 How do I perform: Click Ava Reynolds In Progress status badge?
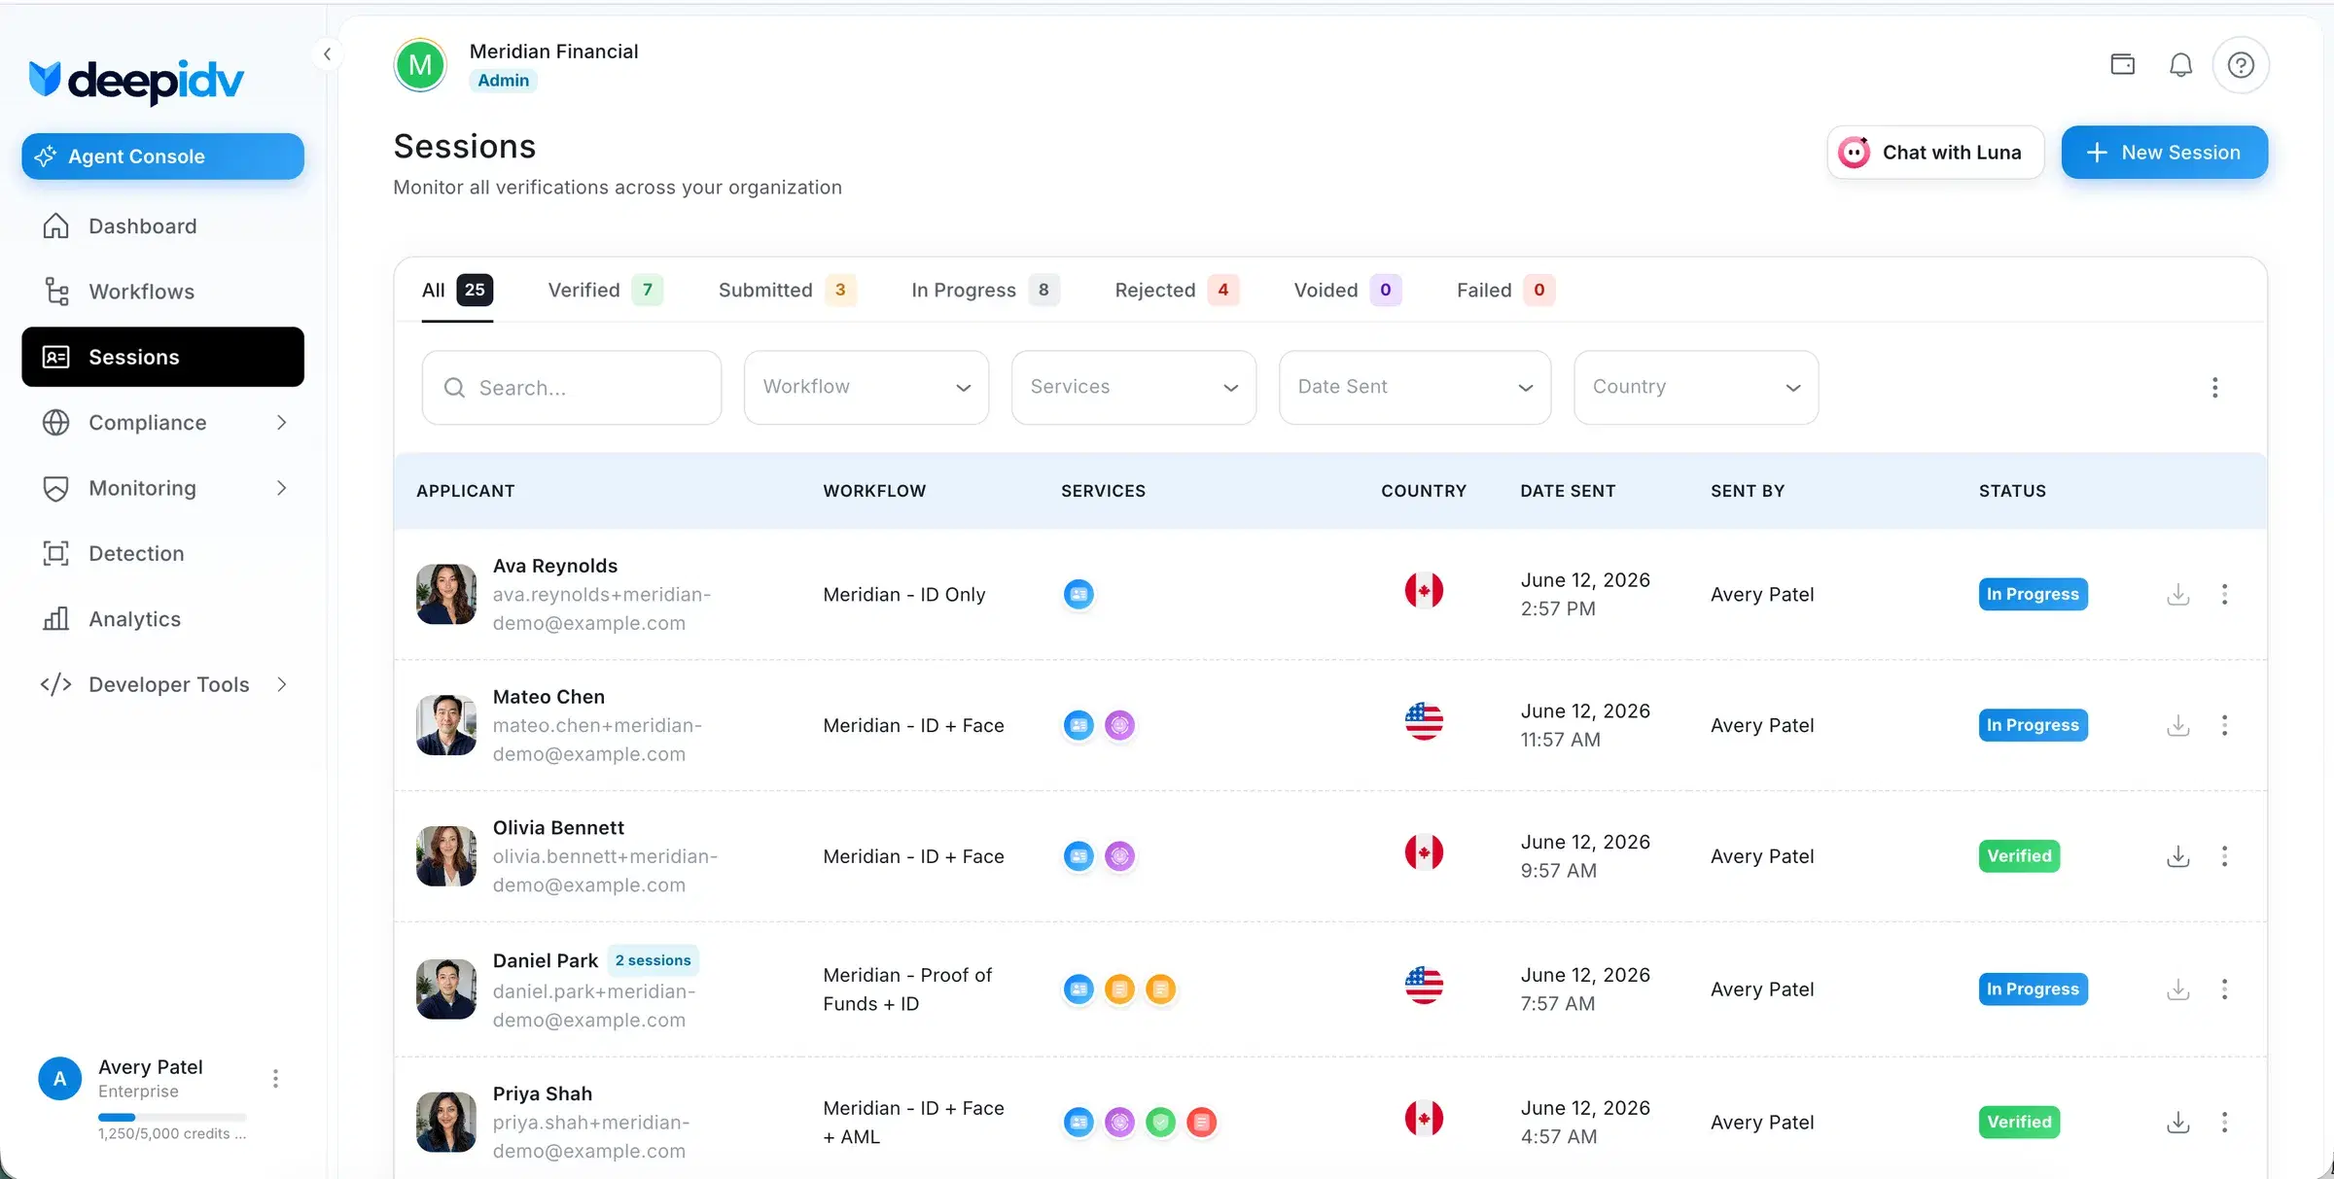coord(2033,594)
